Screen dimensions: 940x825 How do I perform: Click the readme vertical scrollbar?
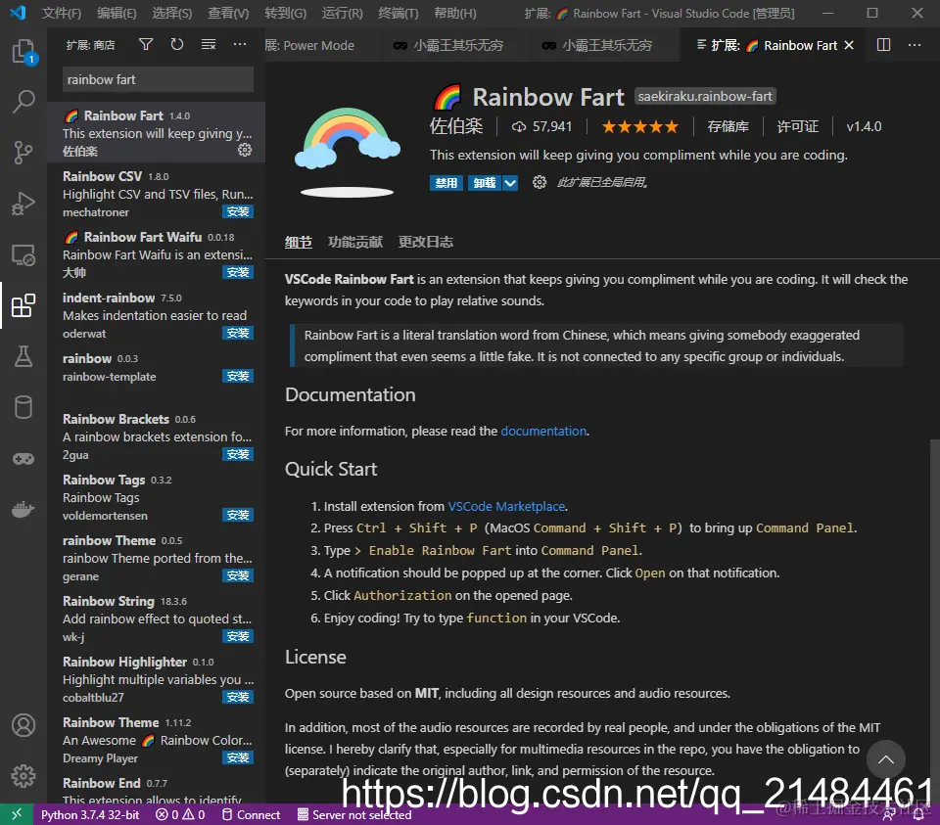point(934,620)
